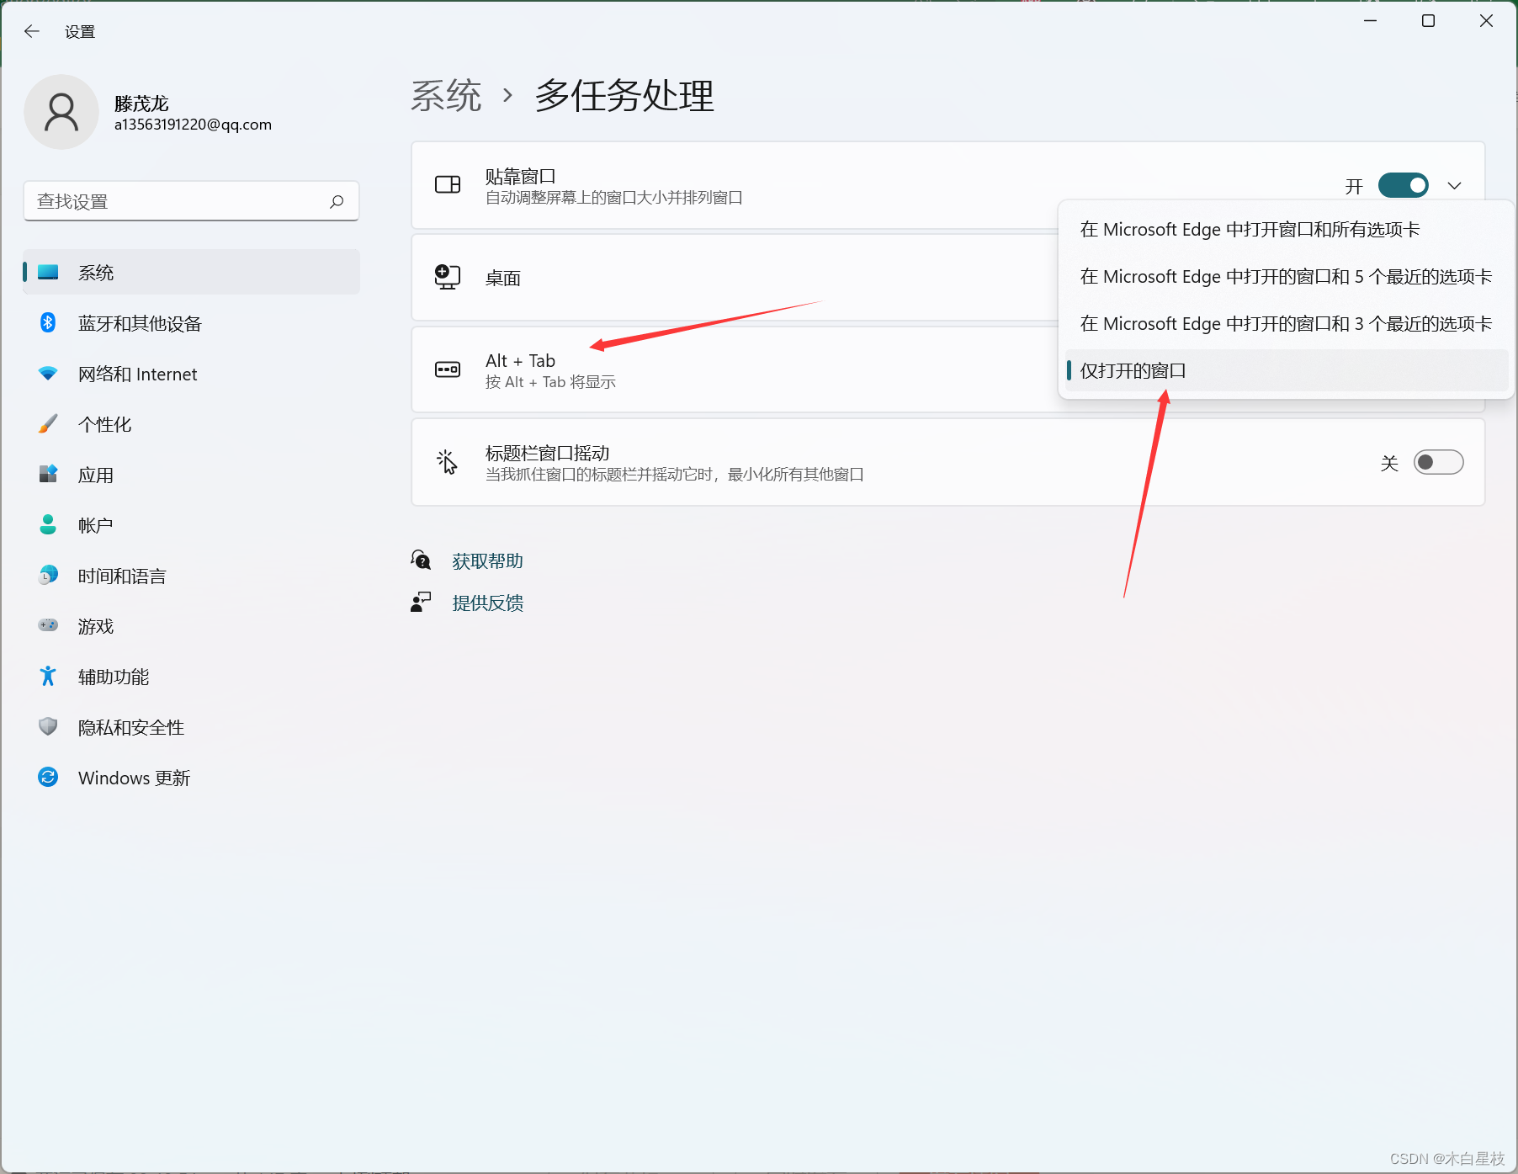Click the Wi-Fi network icon in sidebar
Viewport: 1518px width, 1174px height.
click(48, 373)
